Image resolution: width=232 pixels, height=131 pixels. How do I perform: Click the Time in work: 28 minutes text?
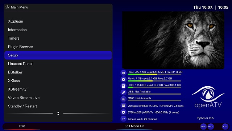[x=142, y=119]
